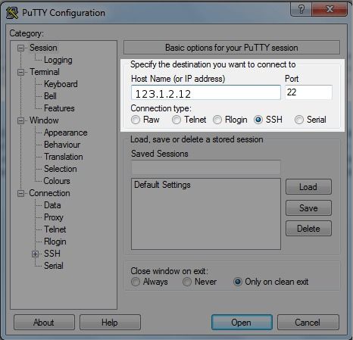Image resolution: width=353 pixels, height=340 pixels.
Task: Select the Telnet category in tree
Action: tap(55, 229)
